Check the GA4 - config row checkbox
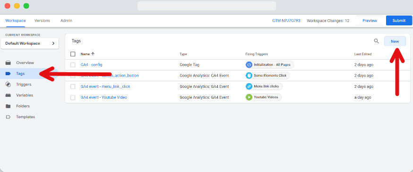Image resolution: width=413 pixels, height=172 pixels. pos(73,65)
